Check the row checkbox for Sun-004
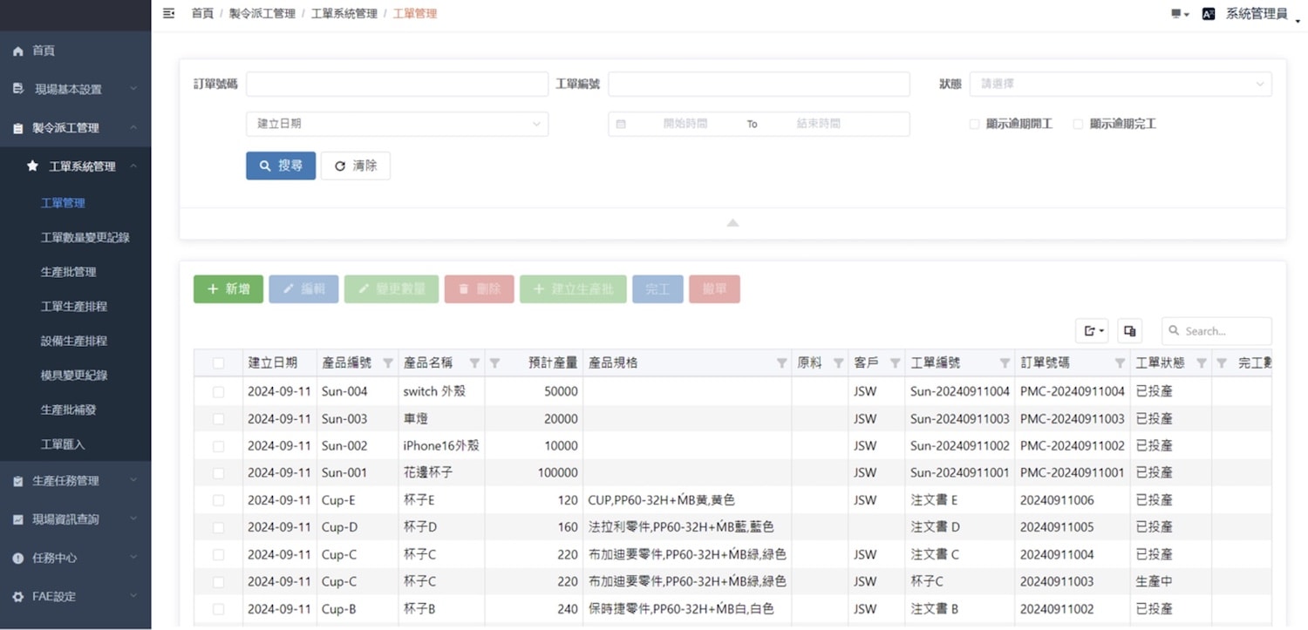1308x630 pixels. coord(218,392)
